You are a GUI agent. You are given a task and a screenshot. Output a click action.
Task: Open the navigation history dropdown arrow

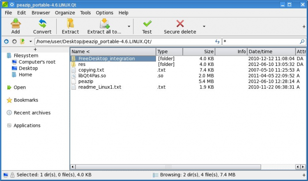click(30, 41)
